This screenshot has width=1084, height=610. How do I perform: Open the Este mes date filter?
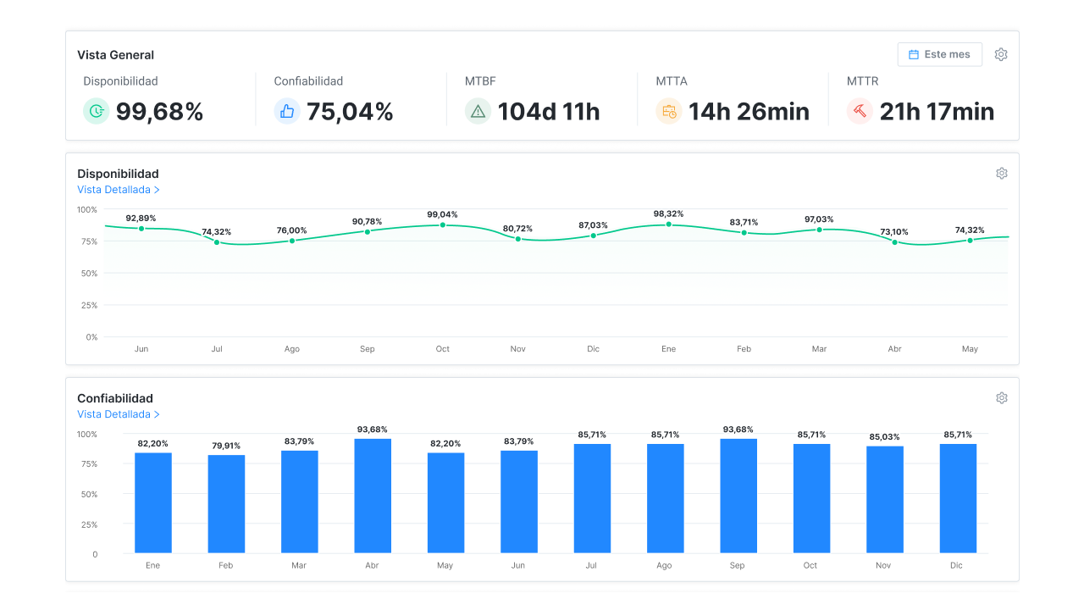point(940,54)
